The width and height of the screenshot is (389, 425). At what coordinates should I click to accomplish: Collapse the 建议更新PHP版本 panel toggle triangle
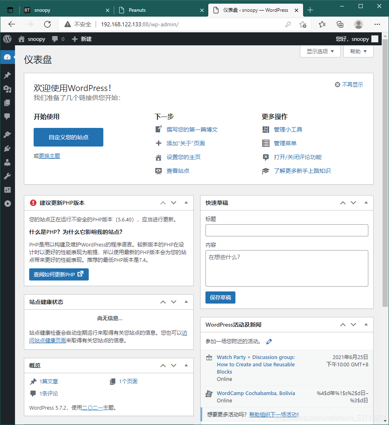coord(186,203)
